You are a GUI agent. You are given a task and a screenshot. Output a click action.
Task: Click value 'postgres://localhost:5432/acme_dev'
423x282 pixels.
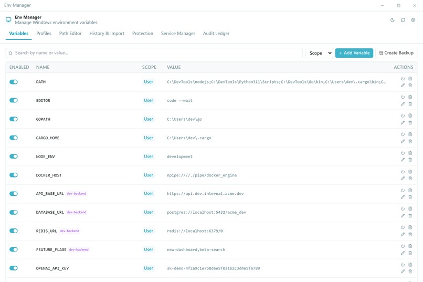[206, 212]
